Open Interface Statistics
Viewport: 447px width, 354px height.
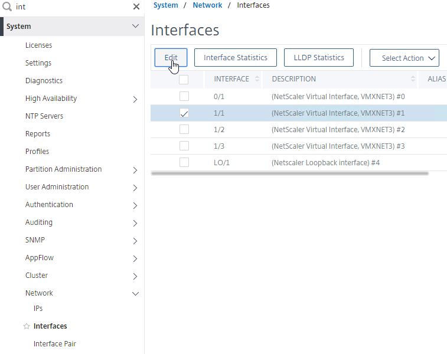[x=236, y=58]
